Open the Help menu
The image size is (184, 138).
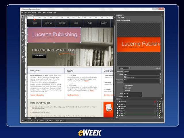coord(54,12)
